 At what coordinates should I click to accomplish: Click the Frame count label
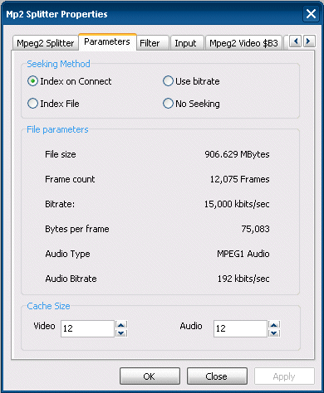70,179
